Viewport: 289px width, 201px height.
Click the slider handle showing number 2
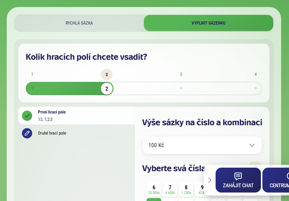tap(107, 88)
